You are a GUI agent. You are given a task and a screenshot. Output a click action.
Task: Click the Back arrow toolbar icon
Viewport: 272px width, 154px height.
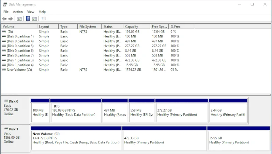[4, 18]
